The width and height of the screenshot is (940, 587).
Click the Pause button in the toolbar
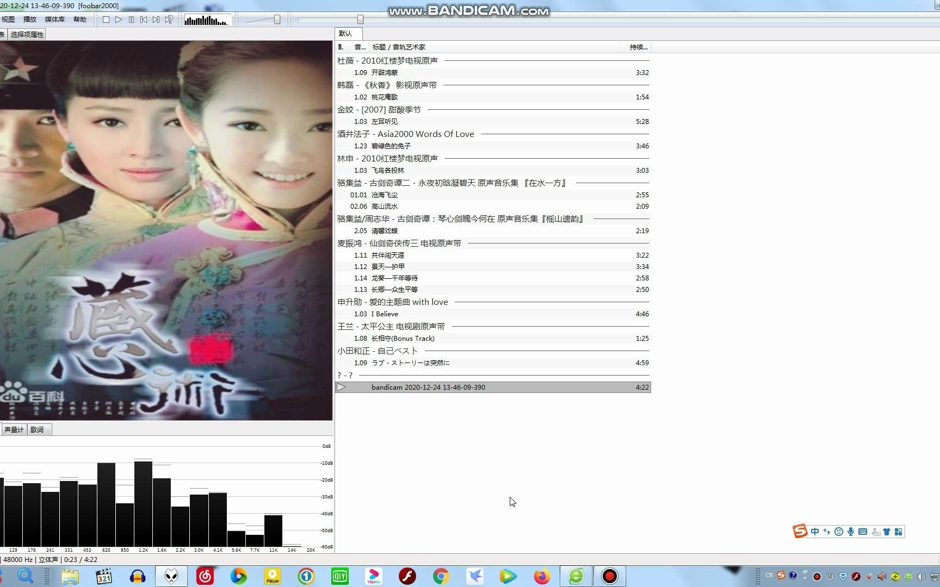pyautogui.click(x=131, y=20)
